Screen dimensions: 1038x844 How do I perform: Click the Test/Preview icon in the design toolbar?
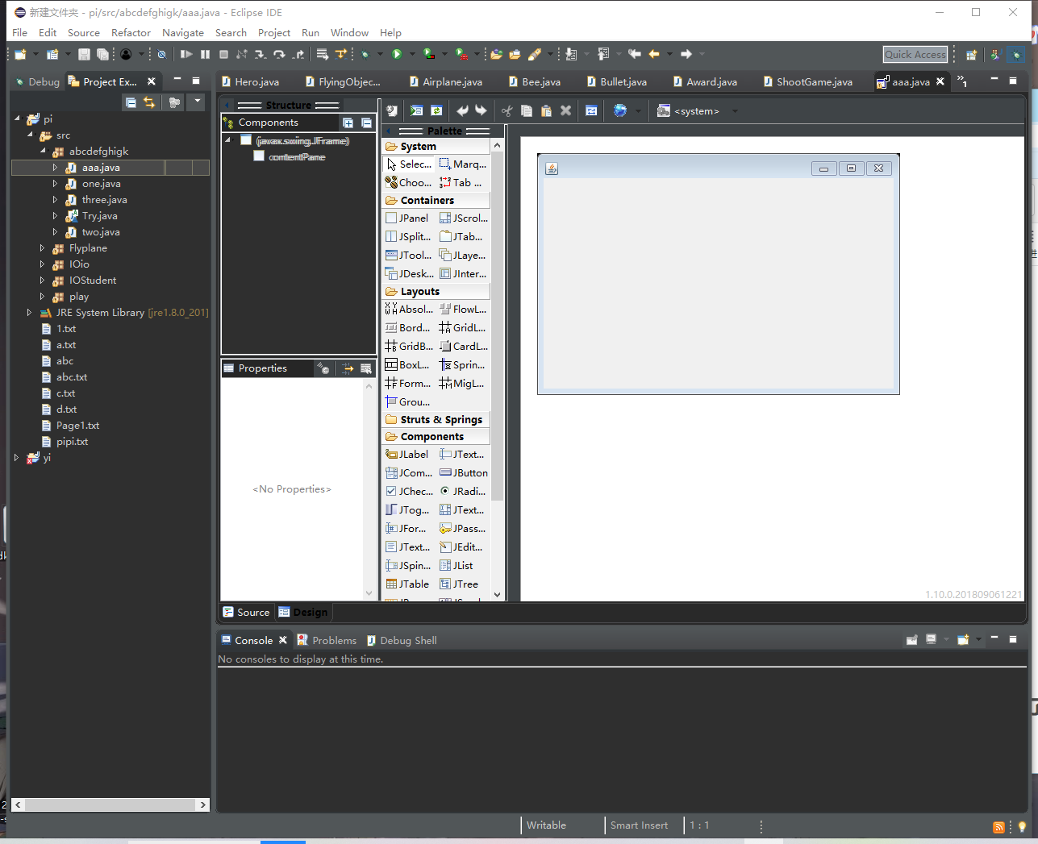coord(416,110)
